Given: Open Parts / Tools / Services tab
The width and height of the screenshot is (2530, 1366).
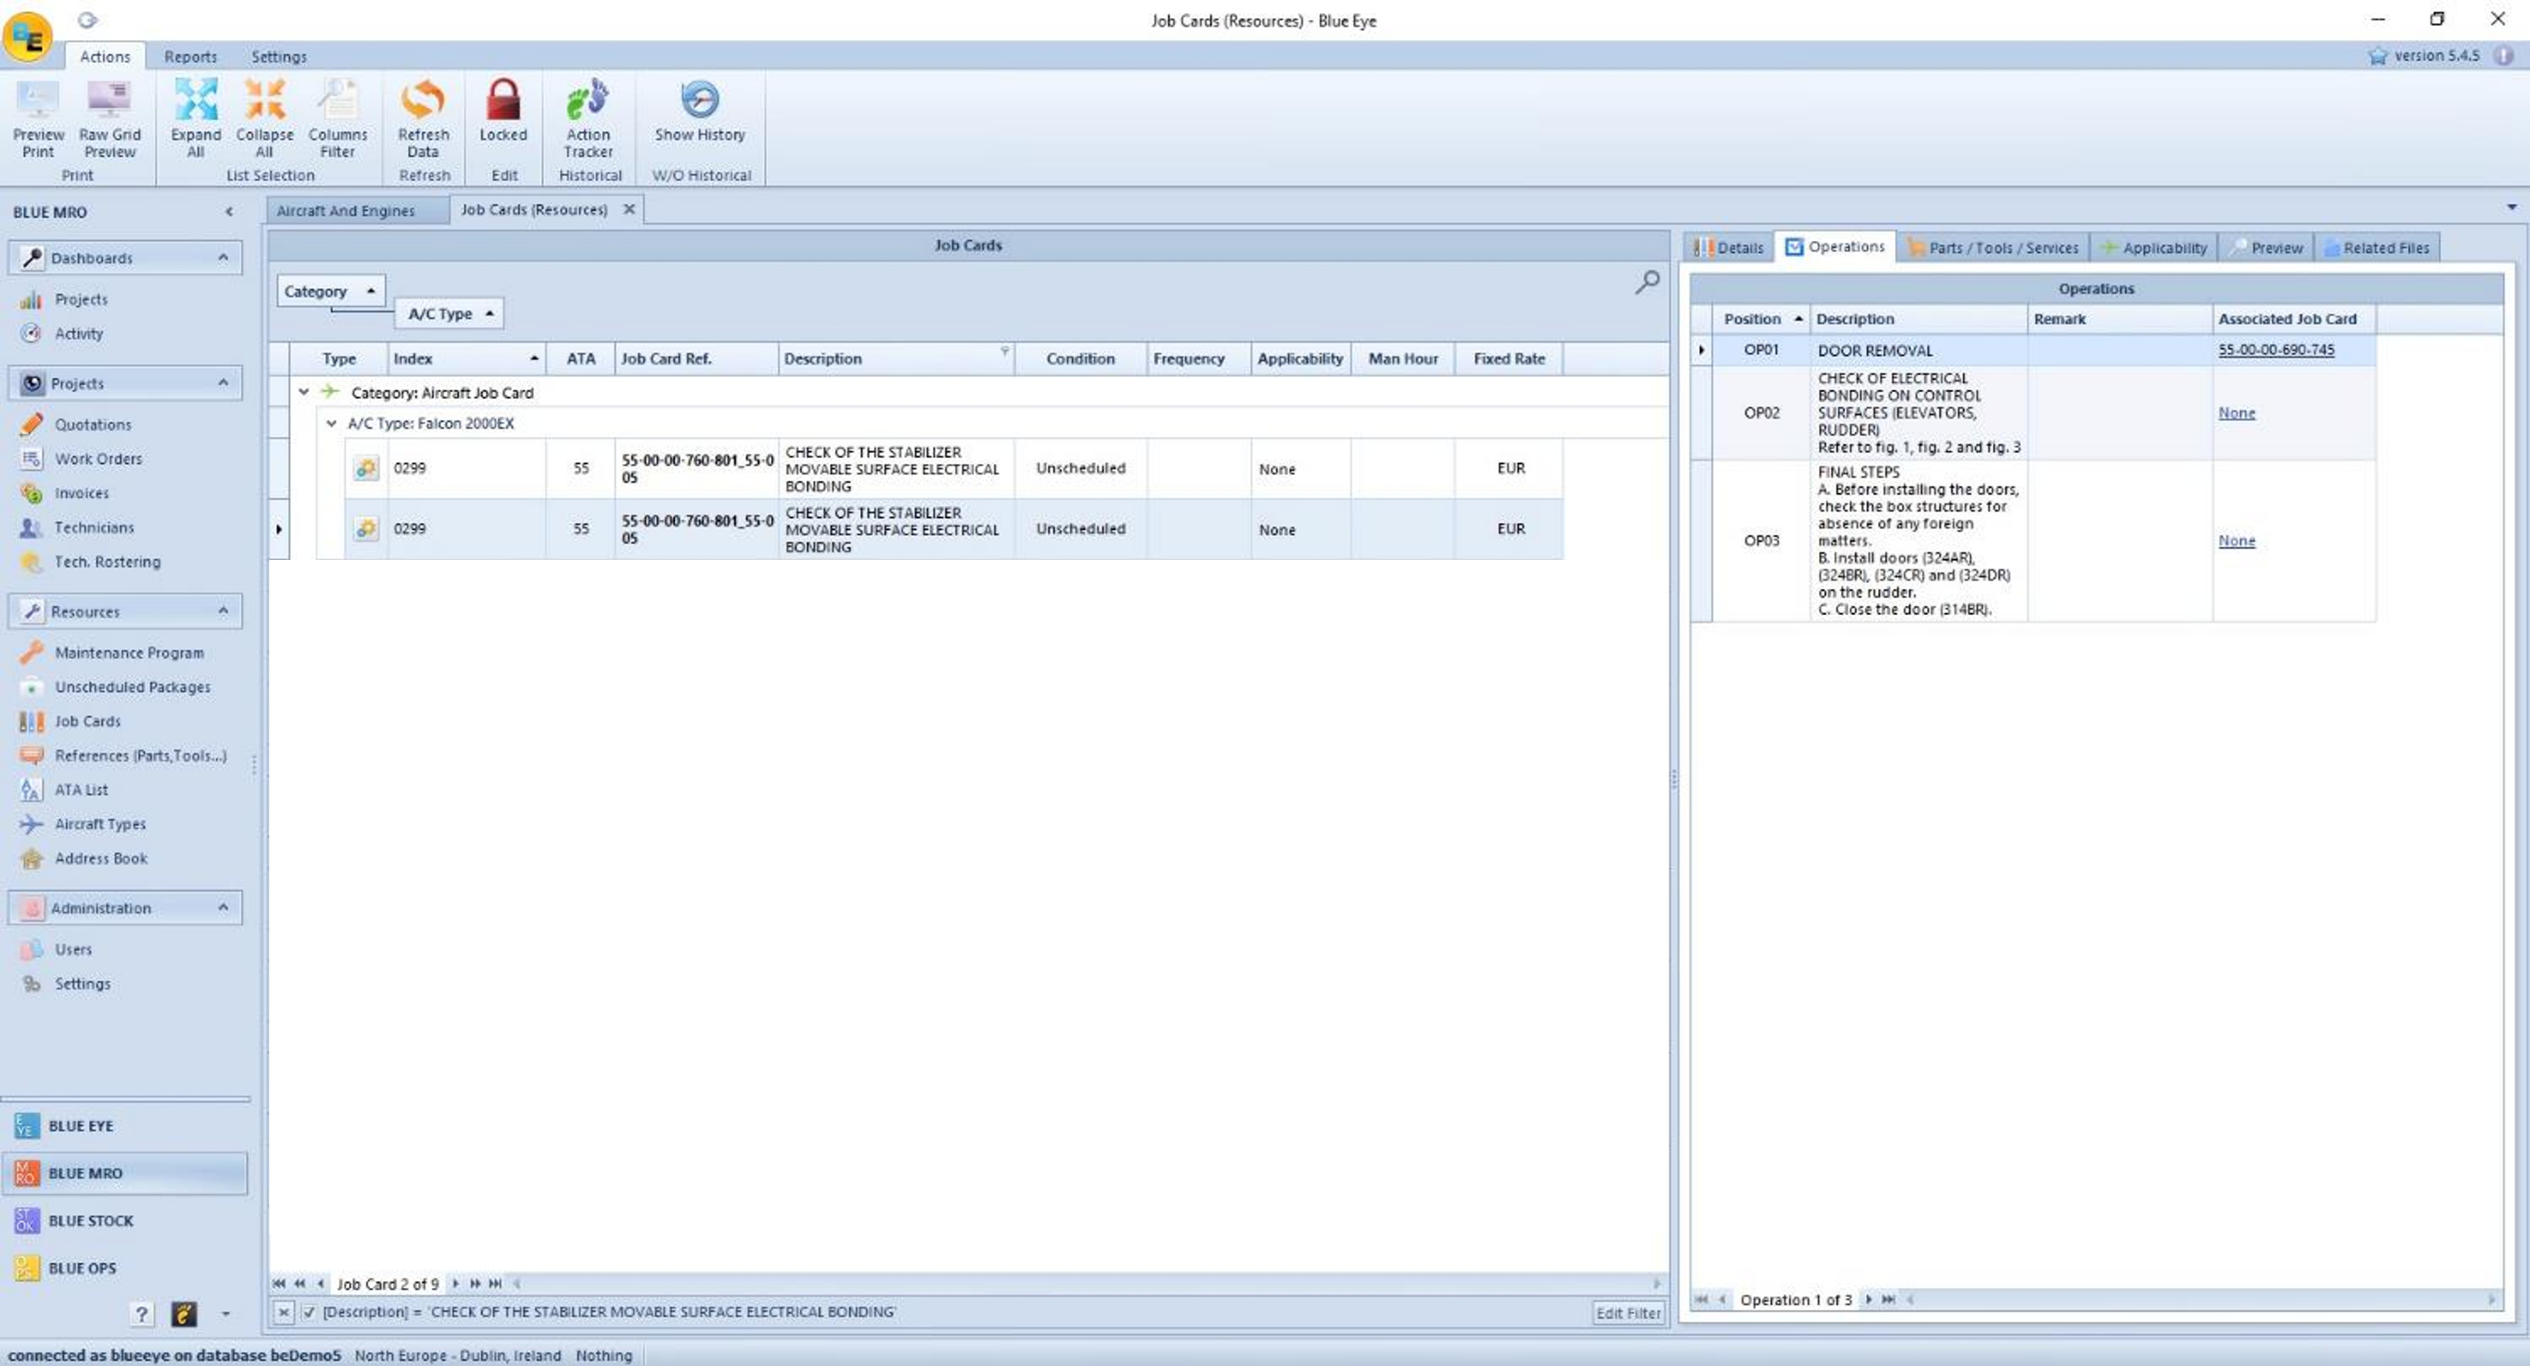Looking at the screenshot, I should coord(1994,248).
